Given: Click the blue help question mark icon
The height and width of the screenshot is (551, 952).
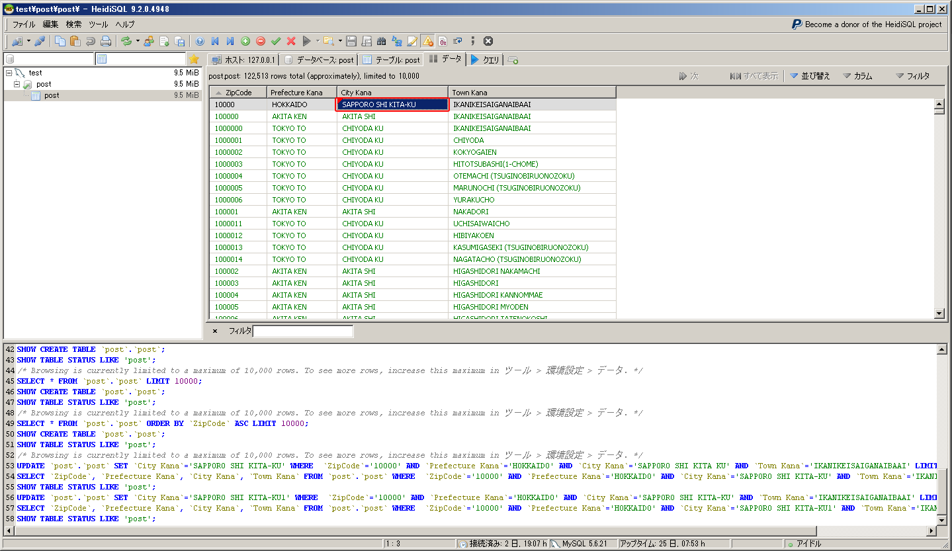Looking at the screenshot, I should tap(200, 41).
